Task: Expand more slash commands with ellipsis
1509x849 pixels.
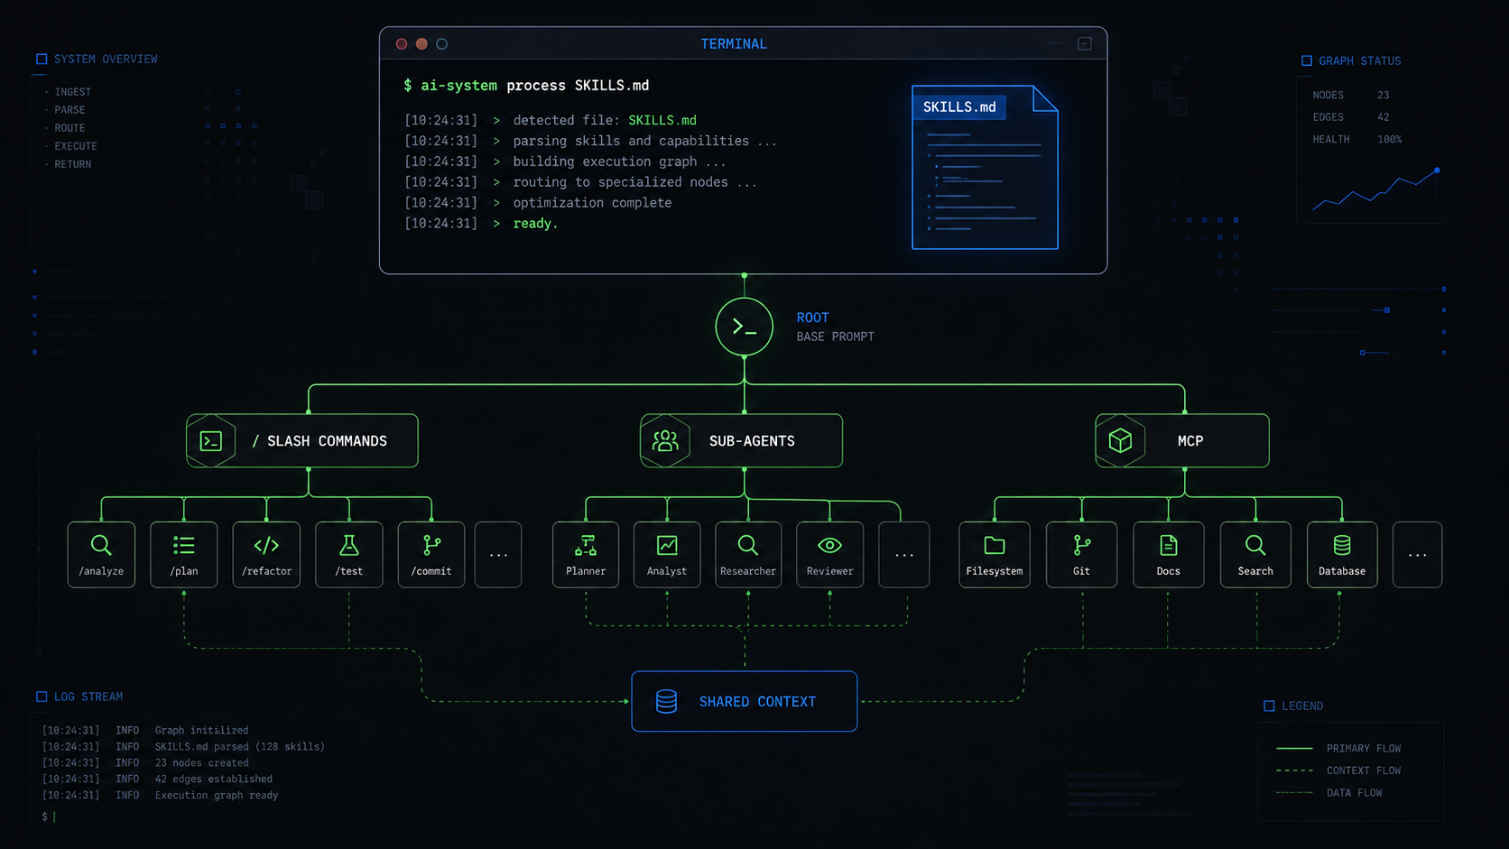Action: (498, 555)
